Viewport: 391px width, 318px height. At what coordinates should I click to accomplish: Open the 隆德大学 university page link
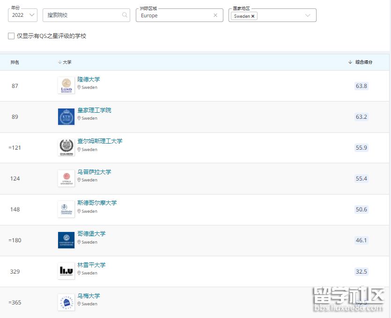(x=89, y=79)
